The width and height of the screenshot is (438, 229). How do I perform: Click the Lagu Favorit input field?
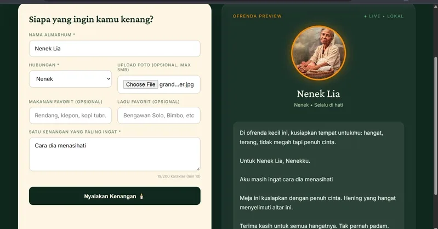tap(158, 116)
